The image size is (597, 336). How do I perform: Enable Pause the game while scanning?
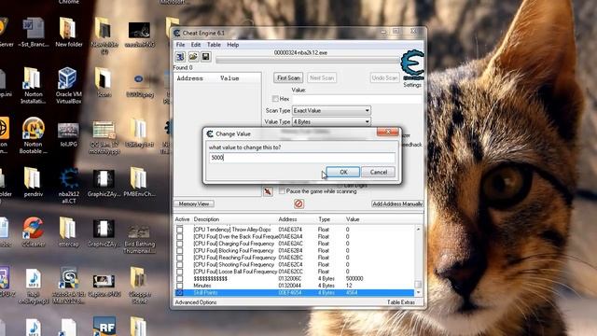point(282,191)
